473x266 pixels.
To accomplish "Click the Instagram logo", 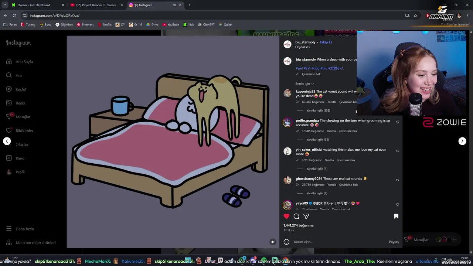I will tap(18, 43).
